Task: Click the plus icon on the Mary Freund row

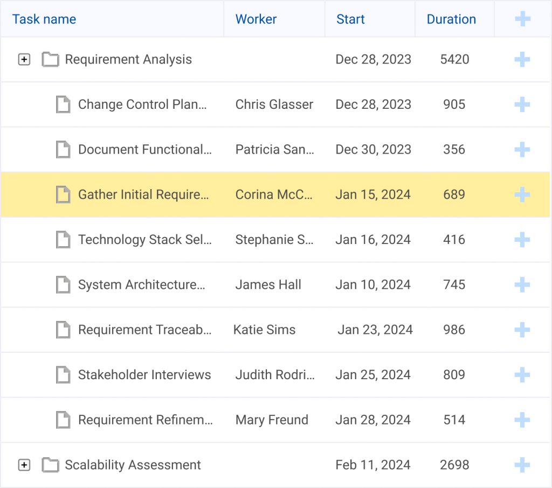Action: [x=522, y=420]
